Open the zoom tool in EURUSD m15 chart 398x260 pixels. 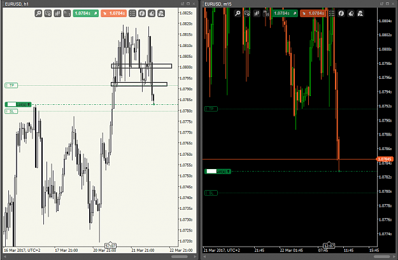coord(238,13)
